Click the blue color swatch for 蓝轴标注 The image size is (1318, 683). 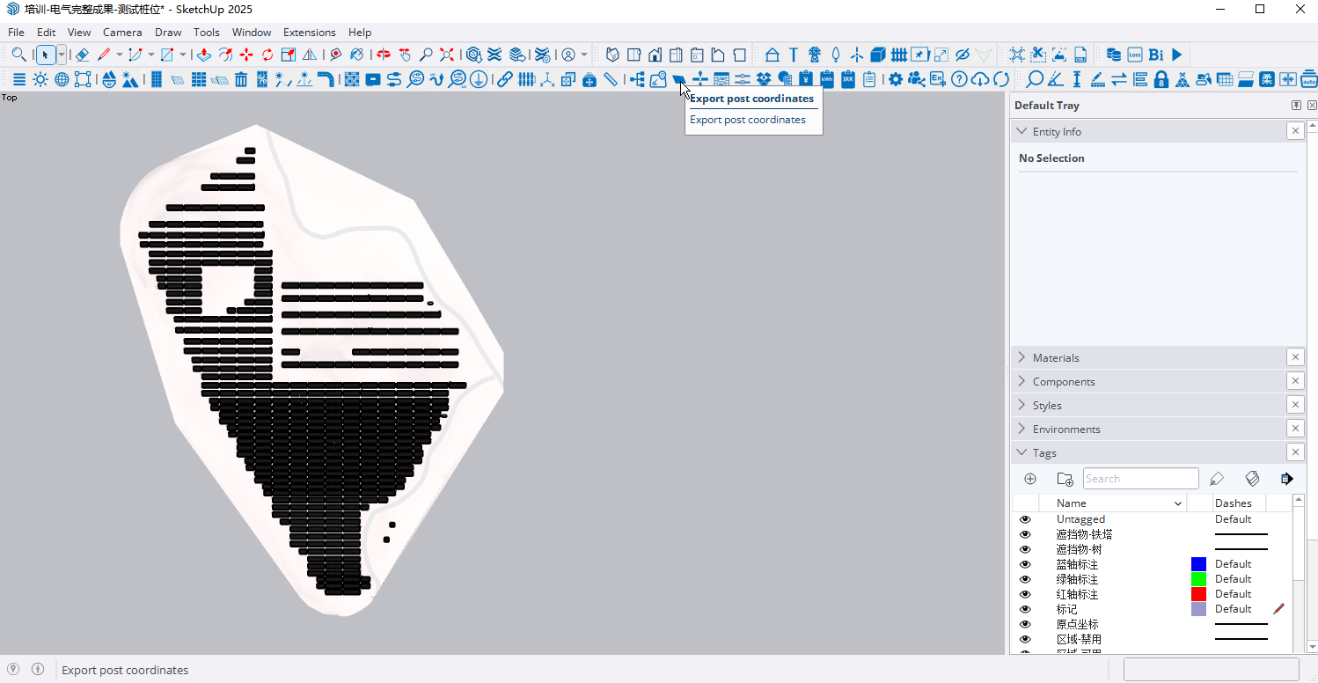click(1198, 564)
